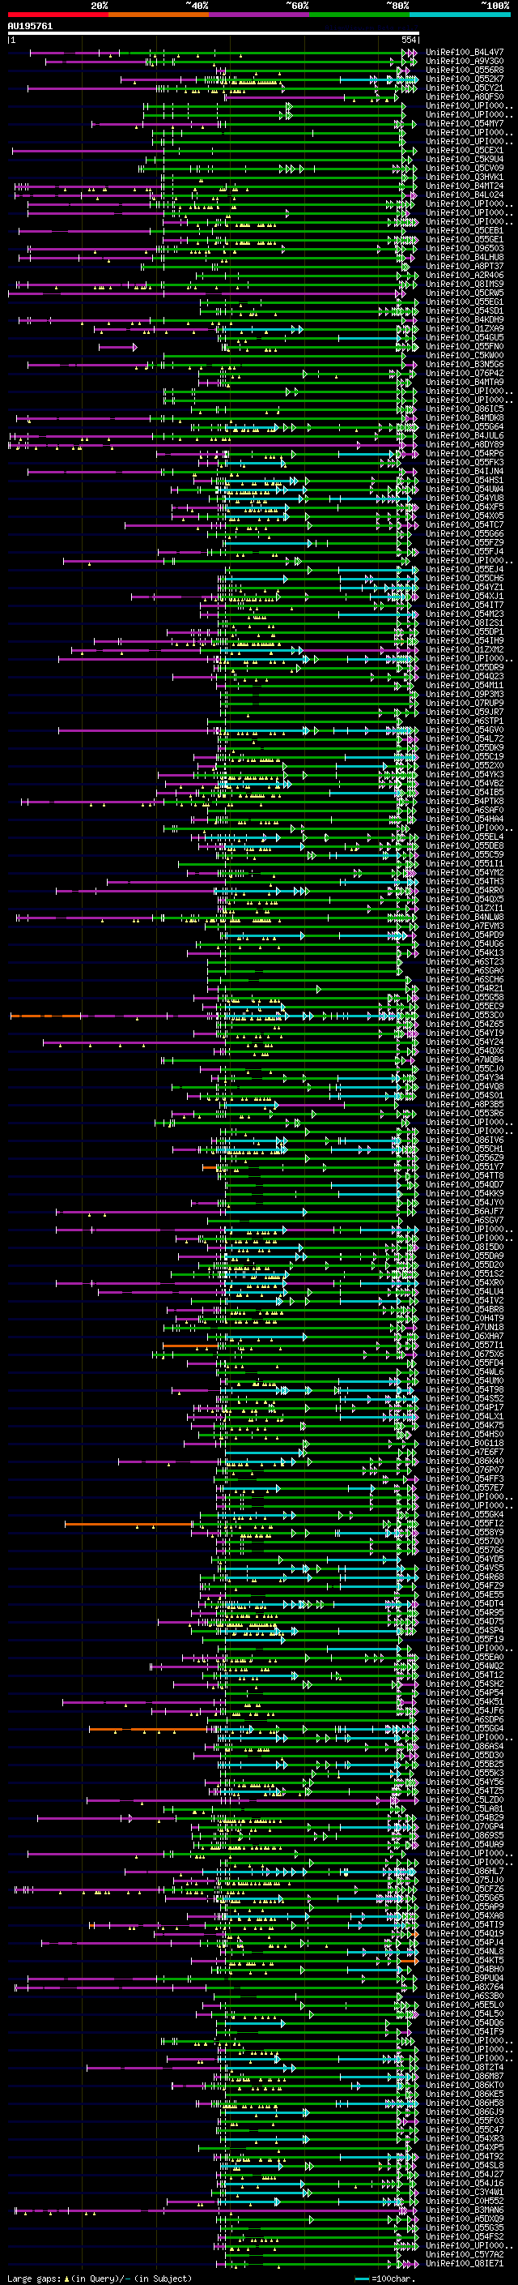
Task: Select row label UniRef100_A6ST23
Action: click(x=465, y=961)
